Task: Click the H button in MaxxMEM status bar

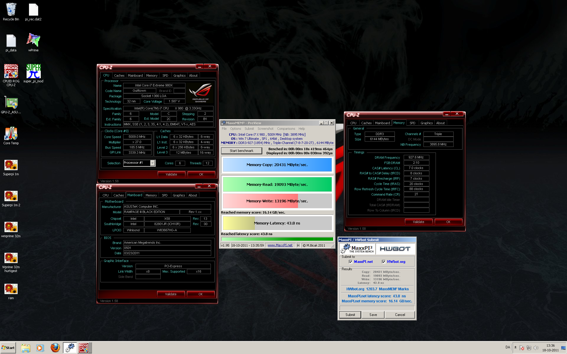Action: [298, 245]
